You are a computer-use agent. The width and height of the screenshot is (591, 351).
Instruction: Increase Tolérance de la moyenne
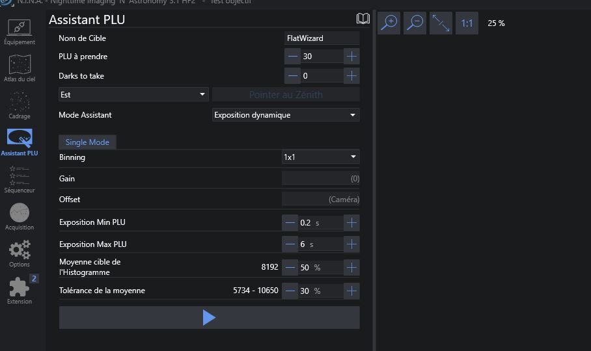pos(351,291)
